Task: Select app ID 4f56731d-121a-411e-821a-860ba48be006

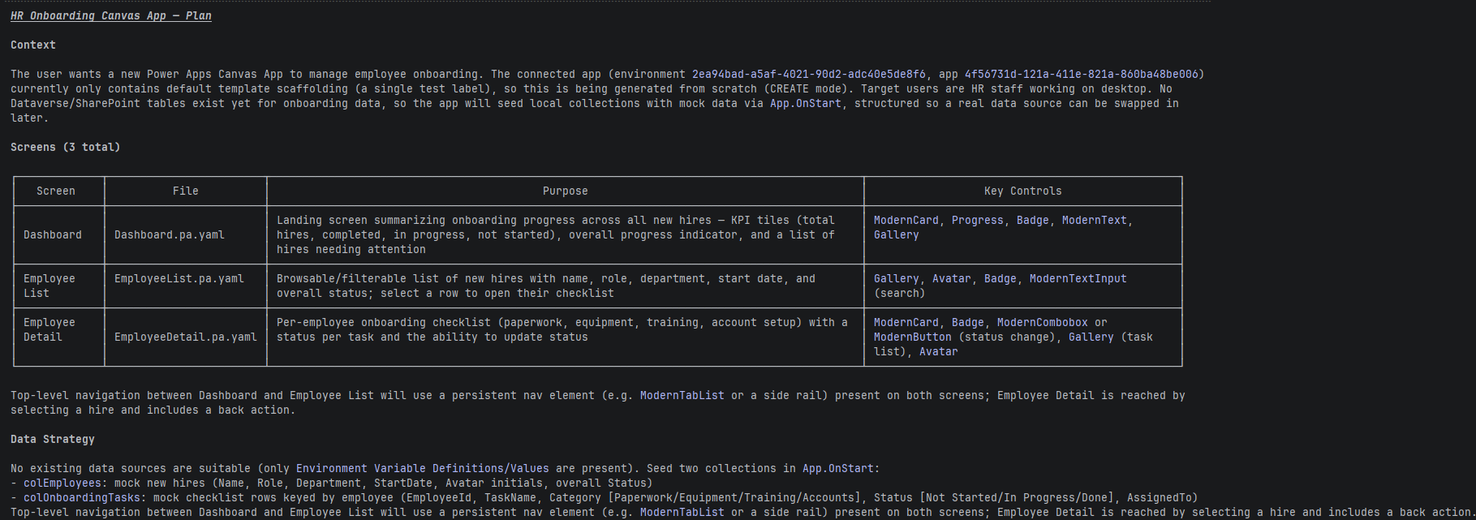Action: tap(1082, 74)
